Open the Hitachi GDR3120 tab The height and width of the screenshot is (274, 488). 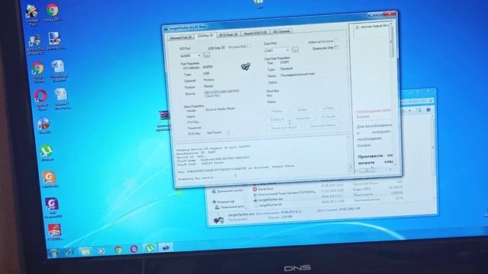pos(255,33)
